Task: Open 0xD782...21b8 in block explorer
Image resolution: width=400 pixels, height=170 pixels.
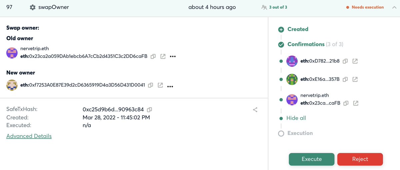Action: (x=355, y=61)
